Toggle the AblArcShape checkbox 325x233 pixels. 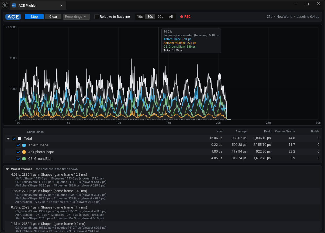(x=18, y=145)
